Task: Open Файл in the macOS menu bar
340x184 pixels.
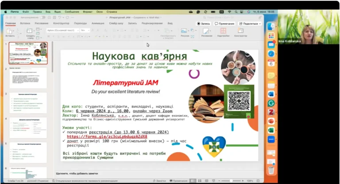Action: (26, 11)
